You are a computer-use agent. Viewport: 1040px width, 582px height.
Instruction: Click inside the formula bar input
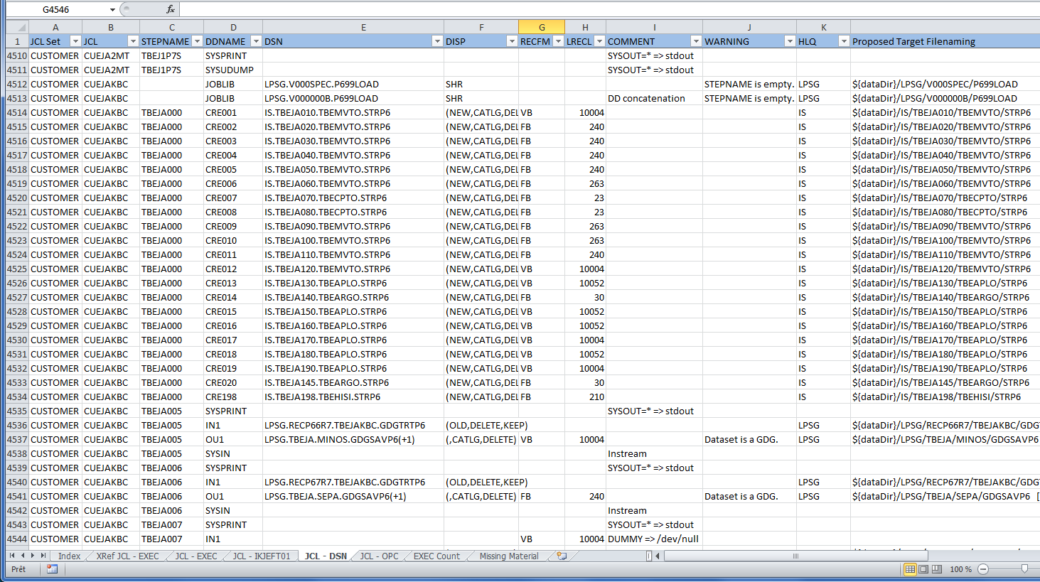pos(604,9)
